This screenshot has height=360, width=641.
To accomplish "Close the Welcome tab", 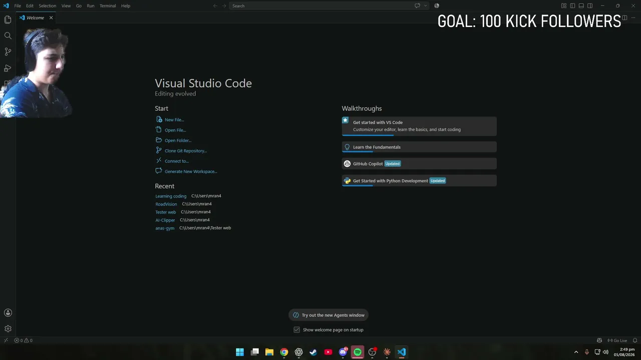I will (51, 17).
